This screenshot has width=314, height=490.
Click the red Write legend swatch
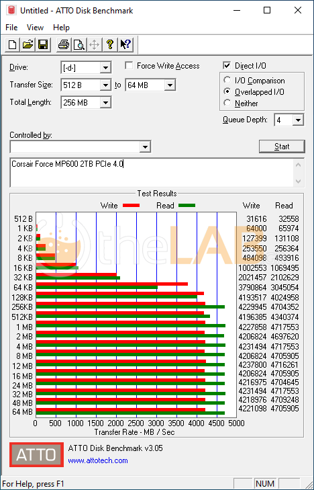tap(131, 206)
